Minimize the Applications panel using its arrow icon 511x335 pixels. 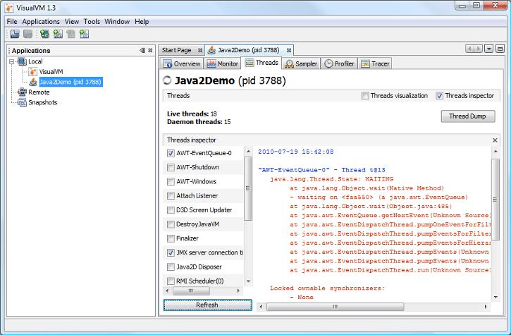click(x=142, y=51)
